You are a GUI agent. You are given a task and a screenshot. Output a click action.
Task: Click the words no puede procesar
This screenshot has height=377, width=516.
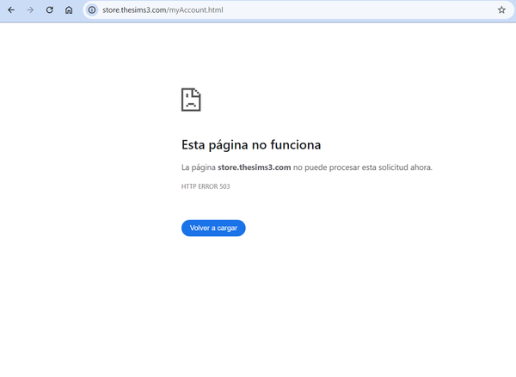[x=322, y=167]
